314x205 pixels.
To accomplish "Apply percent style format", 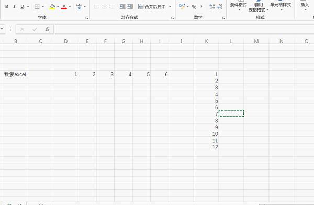I will pos(194,7).
